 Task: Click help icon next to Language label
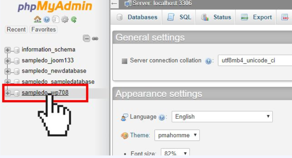[x=163, y=117]
